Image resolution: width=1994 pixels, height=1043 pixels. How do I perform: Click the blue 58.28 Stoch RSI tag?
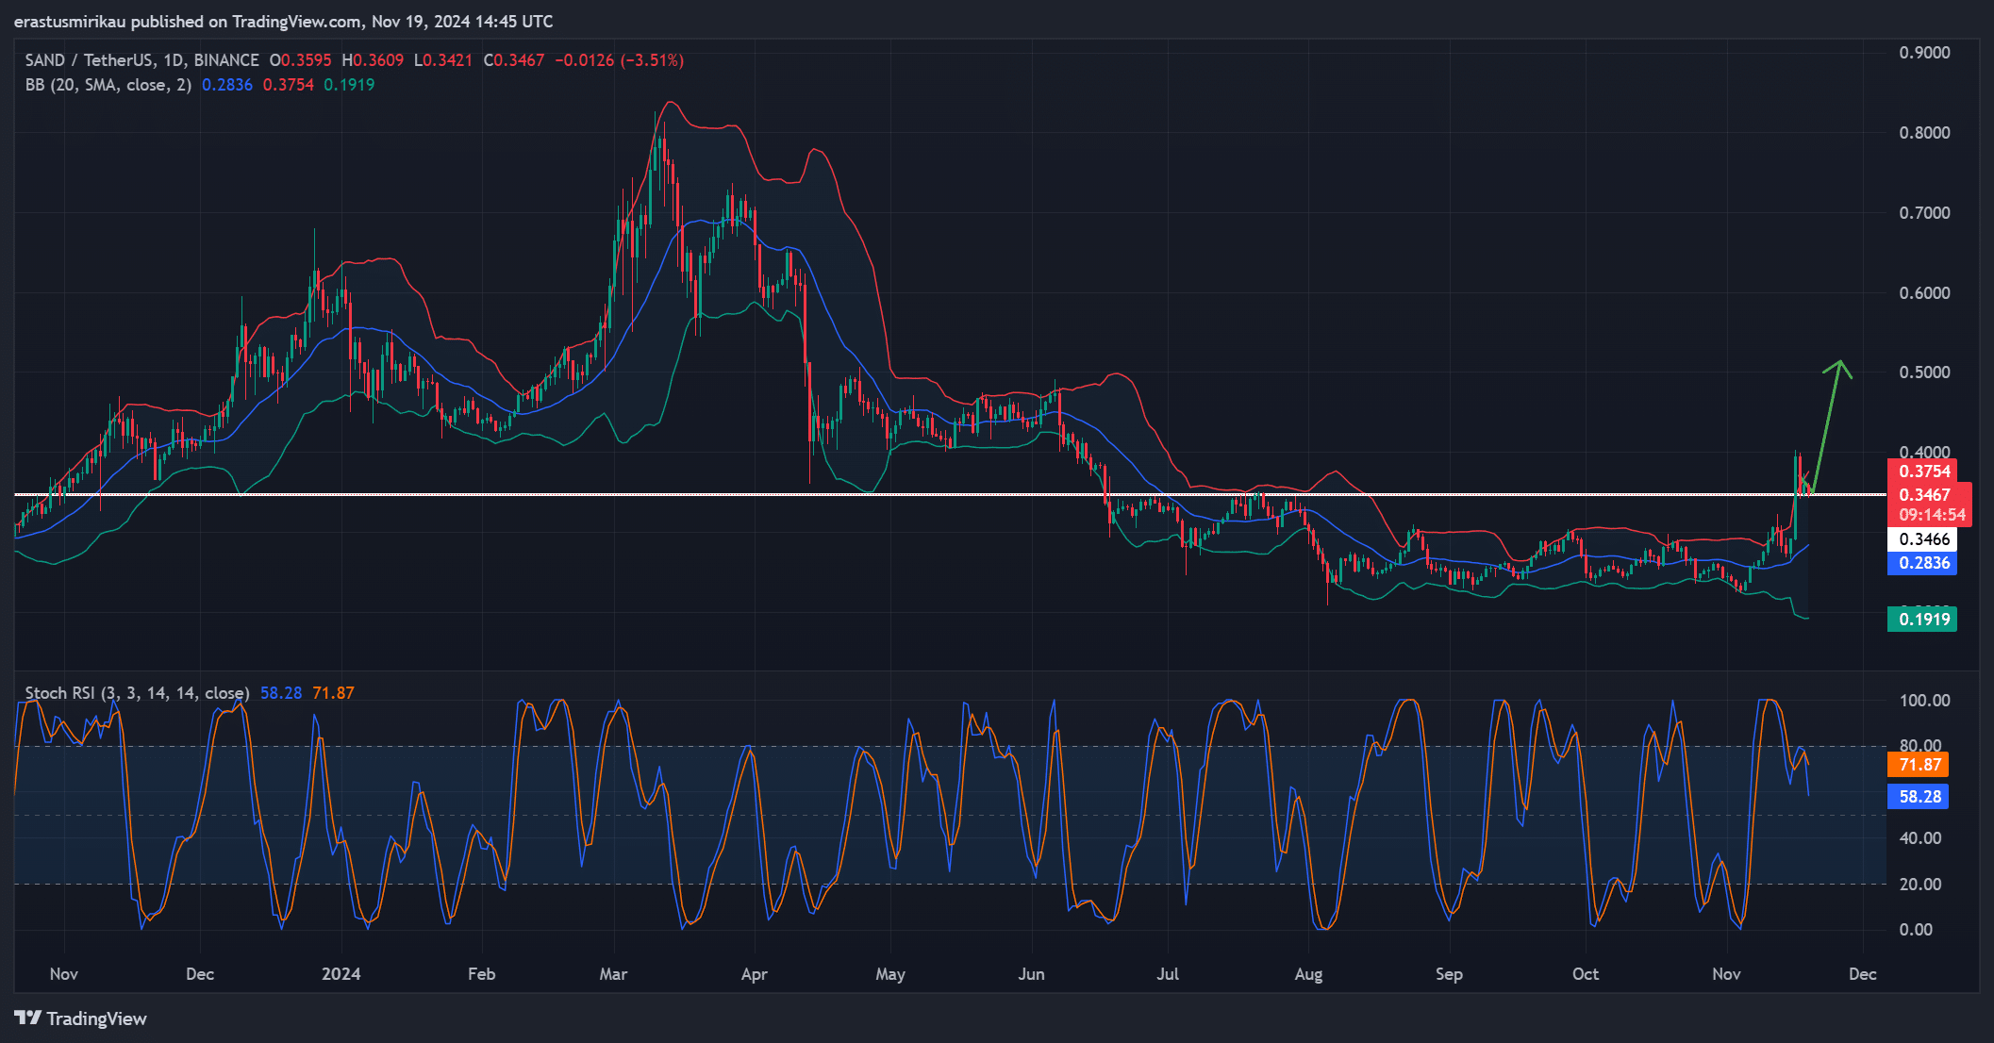pos(1919,797)
